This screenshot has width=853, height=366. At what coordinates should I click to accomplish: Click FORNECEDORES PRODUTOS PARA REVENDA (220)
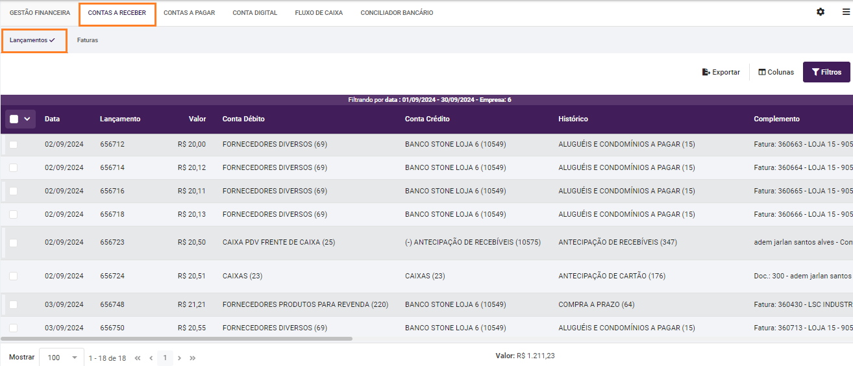305,304
